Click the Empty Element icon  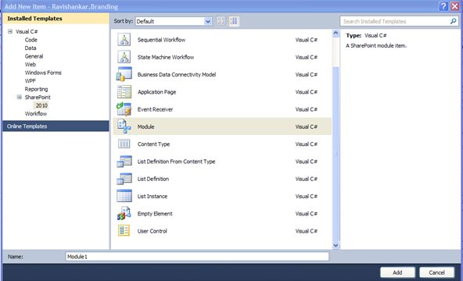tap(124, 213)
